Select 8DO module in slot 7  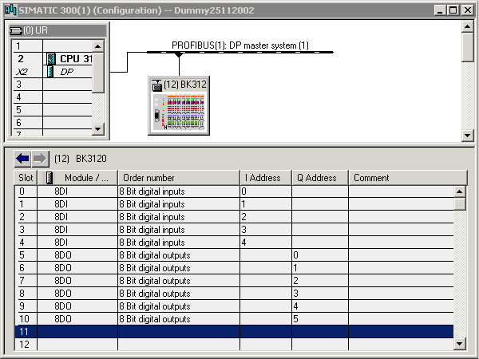(234, 281)
